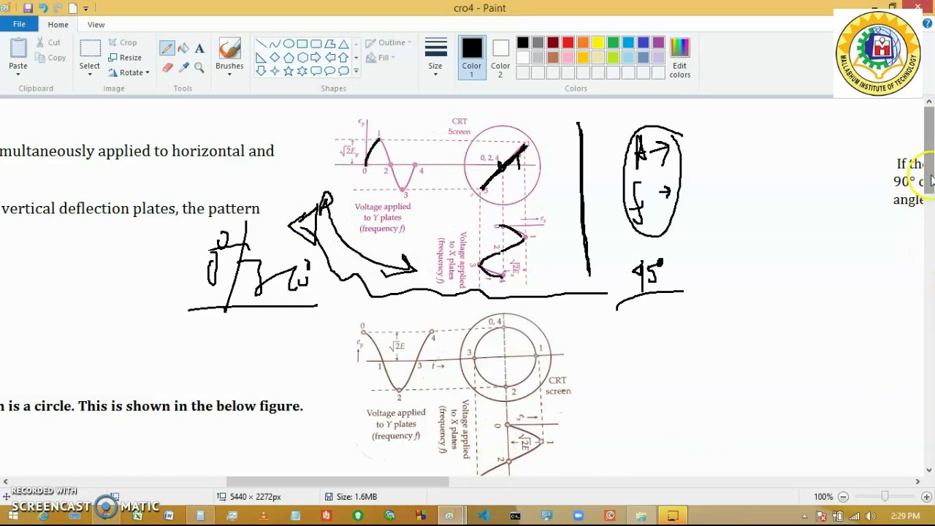Open Paint Help question mark icon
The height and width of the screenshot is (526, 935).
coord(927,24)
